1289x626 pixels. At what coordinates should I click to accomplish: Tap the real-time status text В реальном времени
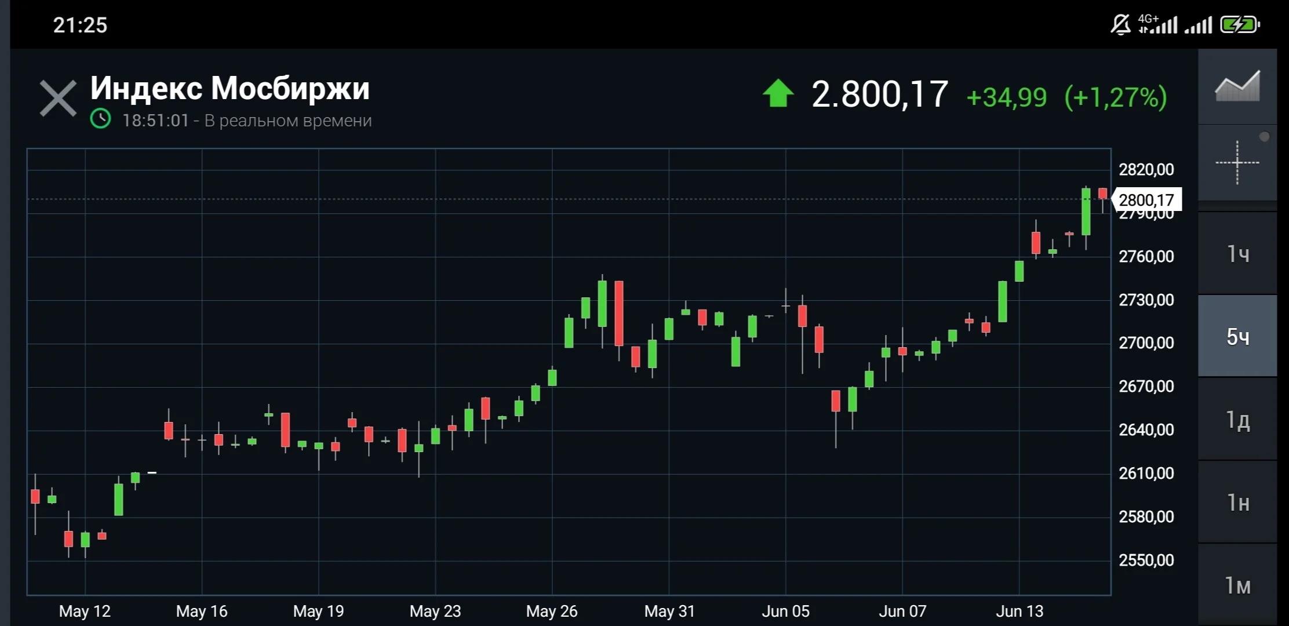(288, 121)
